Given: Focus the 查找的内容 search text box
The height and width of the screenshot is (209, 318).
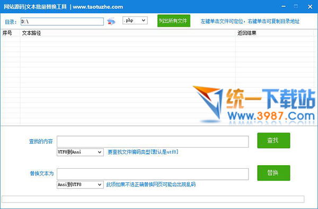Looking at the screenshot, I should pyautogui.click(x=153, y=142).
